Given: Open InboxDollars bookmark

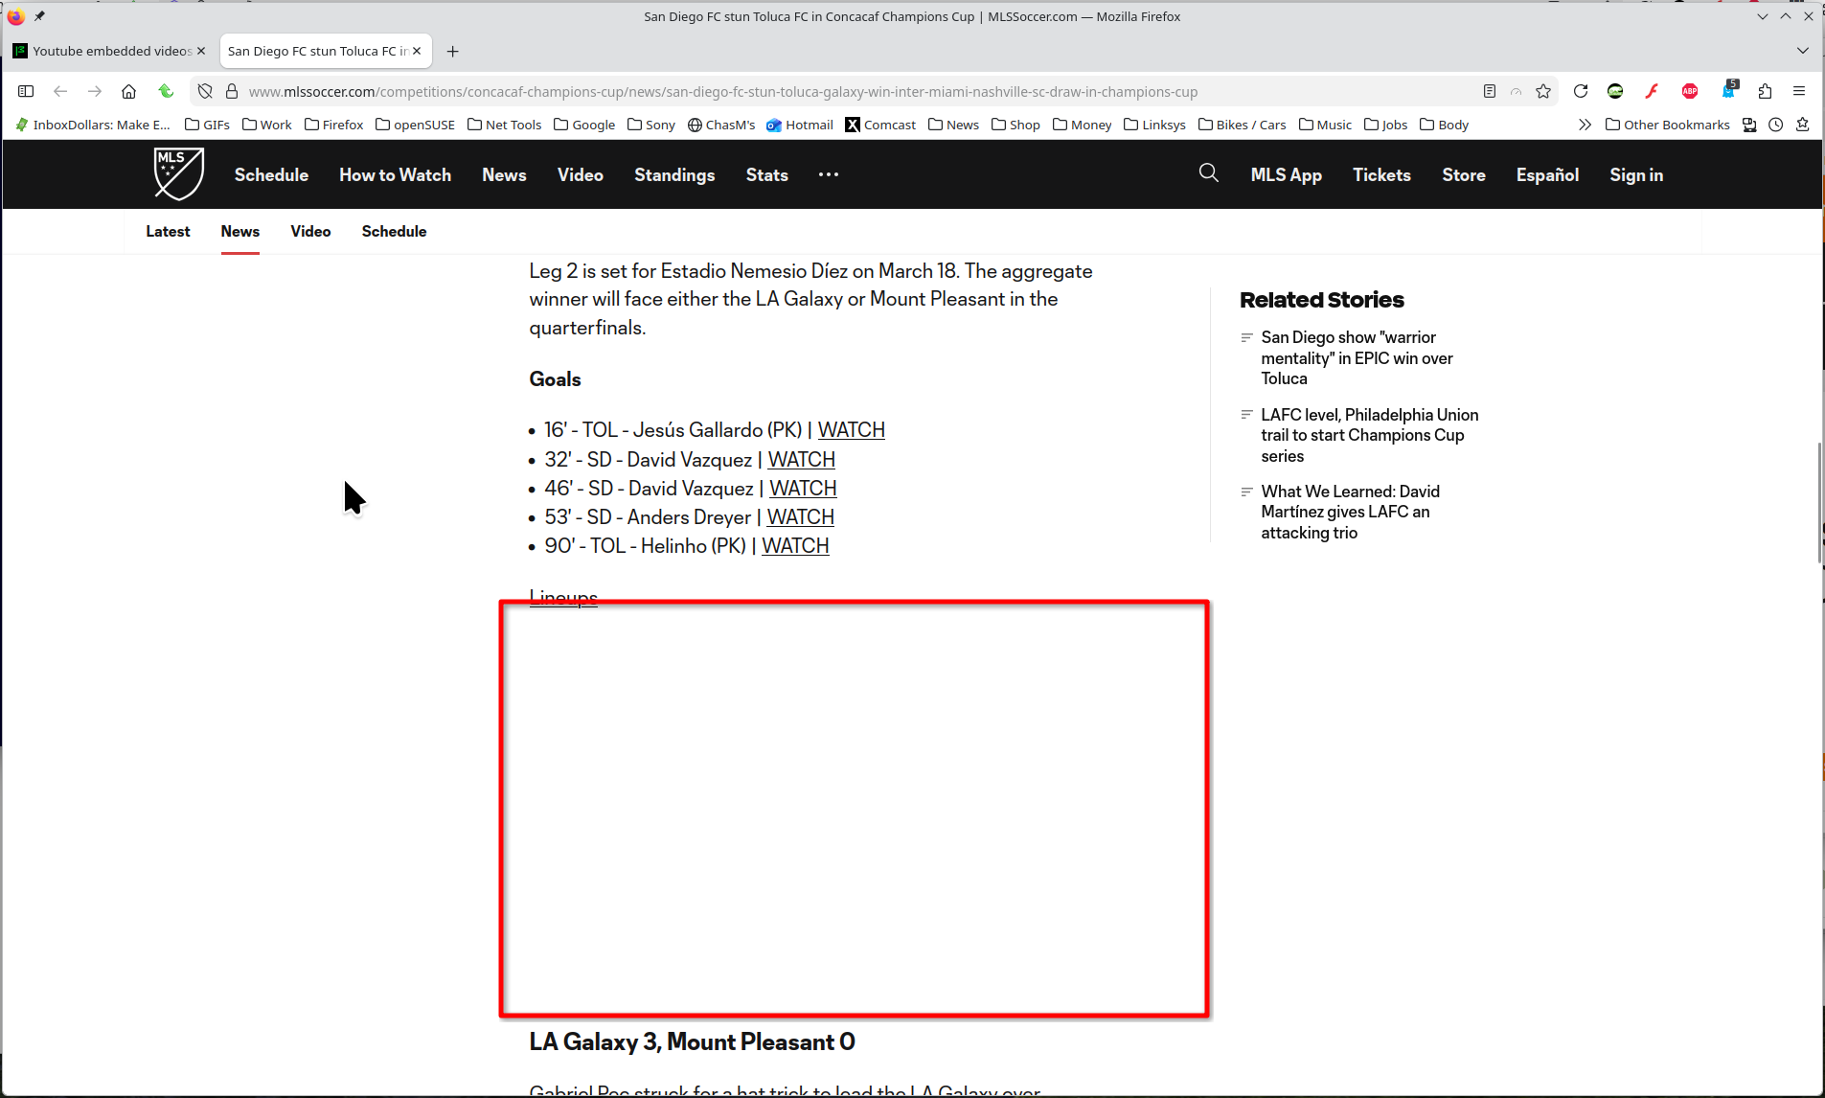Looking at the screenshot, I should pyautogui.click(x=93, y=125).
